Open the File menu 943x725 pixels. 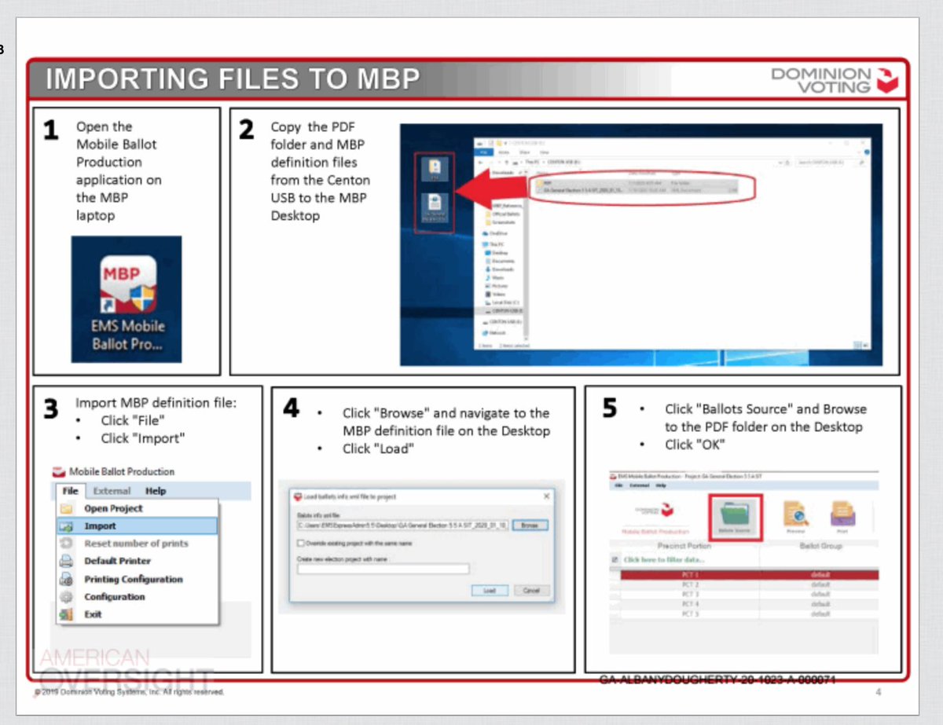[x=70, y=491]
